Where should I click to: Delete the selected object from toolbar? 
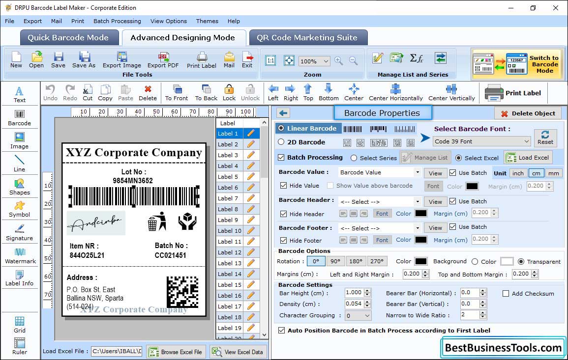click(148, 93)
